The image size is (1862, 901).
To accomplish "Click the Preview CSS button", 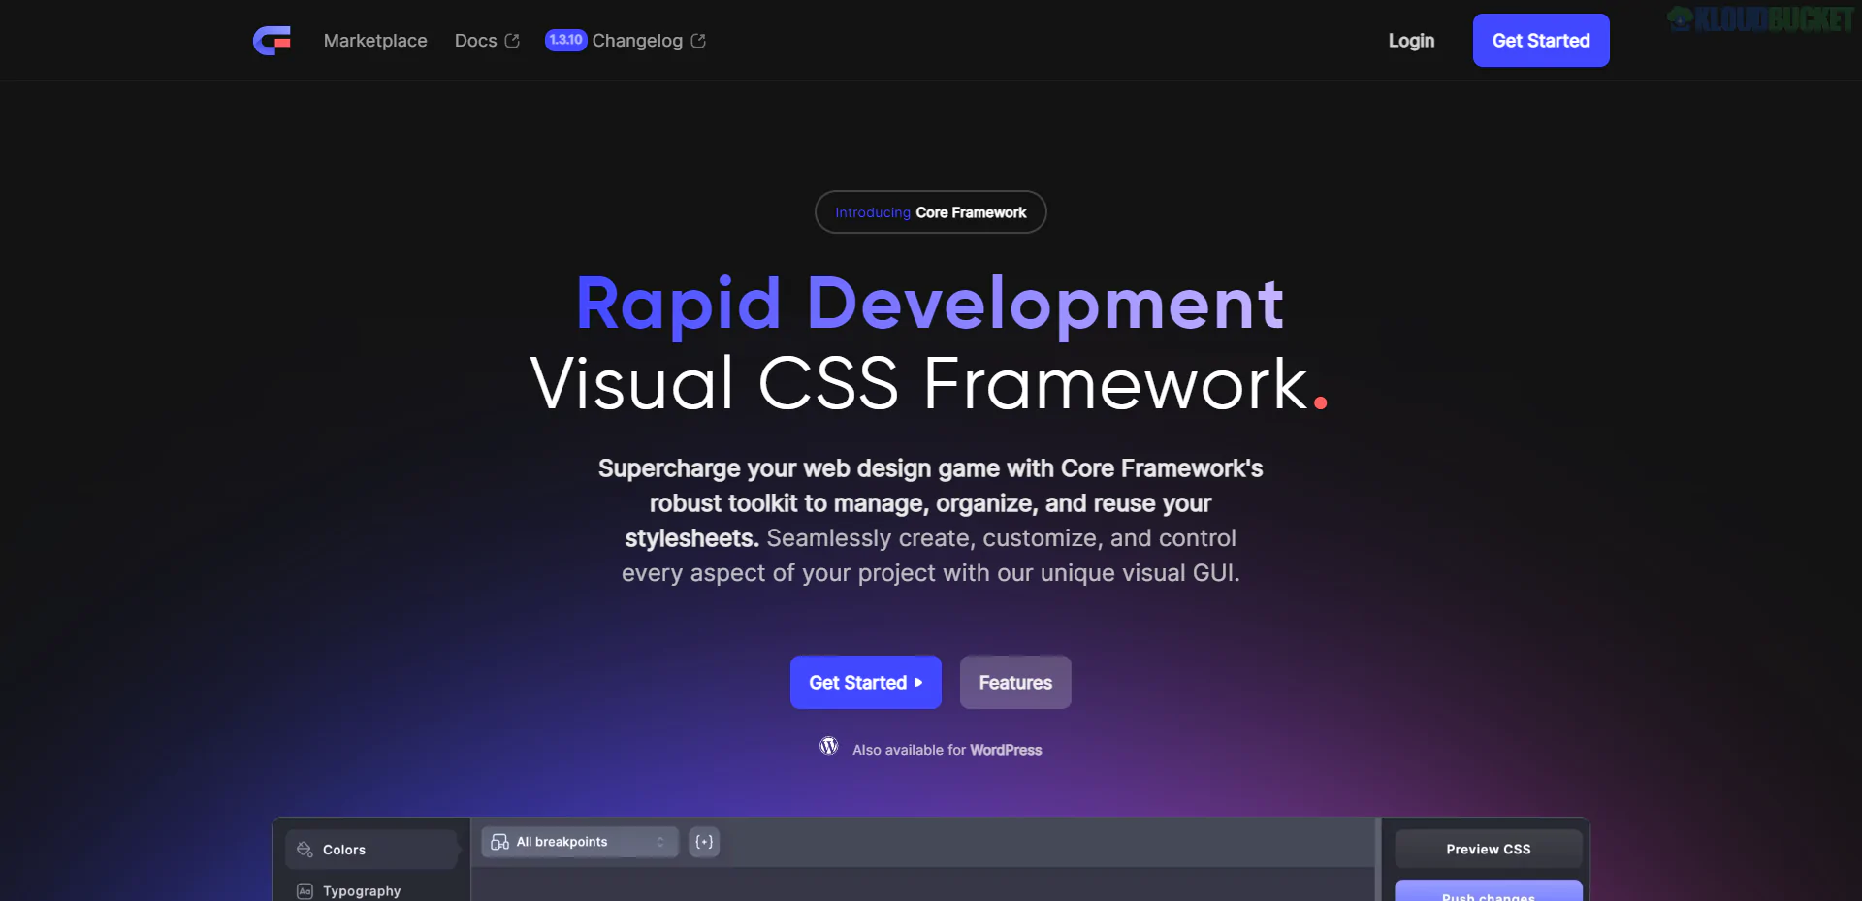I will pyautogui.click(x=1488, y=848).
